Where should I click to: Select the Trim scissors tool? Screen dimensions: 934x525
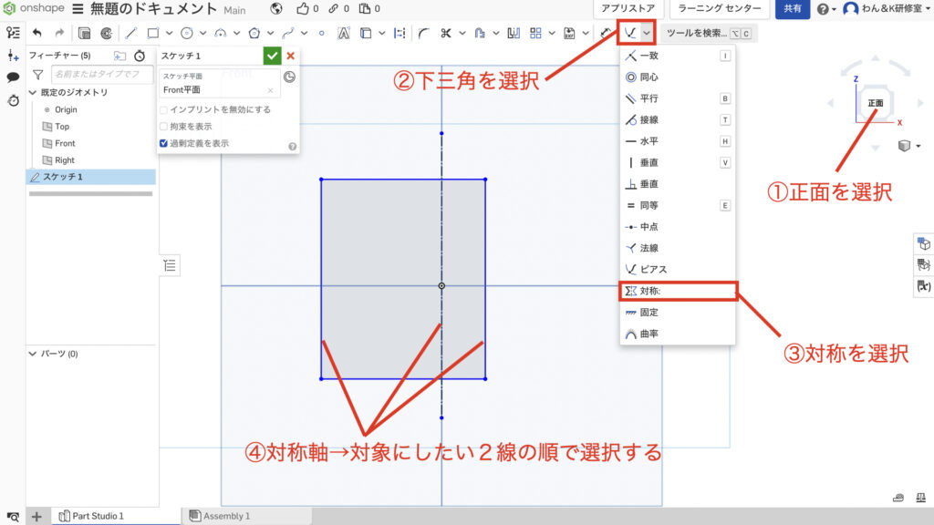tap(446, 34)
